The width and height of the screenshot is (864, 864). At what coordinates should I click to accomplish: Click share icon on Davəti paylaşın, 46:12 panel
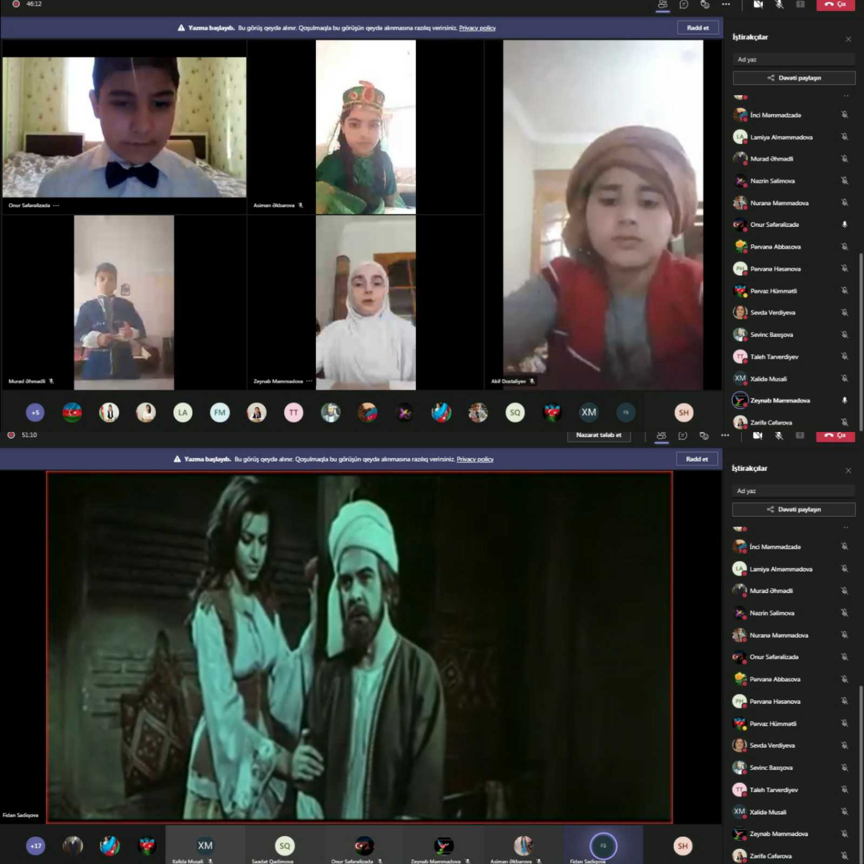tap(771, 78)
